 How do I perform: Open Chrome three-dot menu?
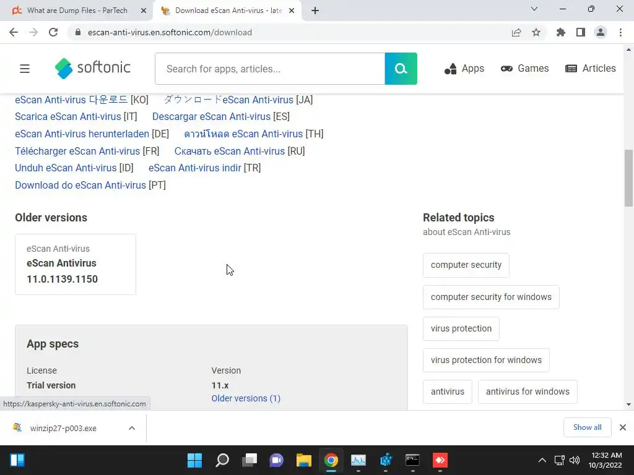(620, 32)
